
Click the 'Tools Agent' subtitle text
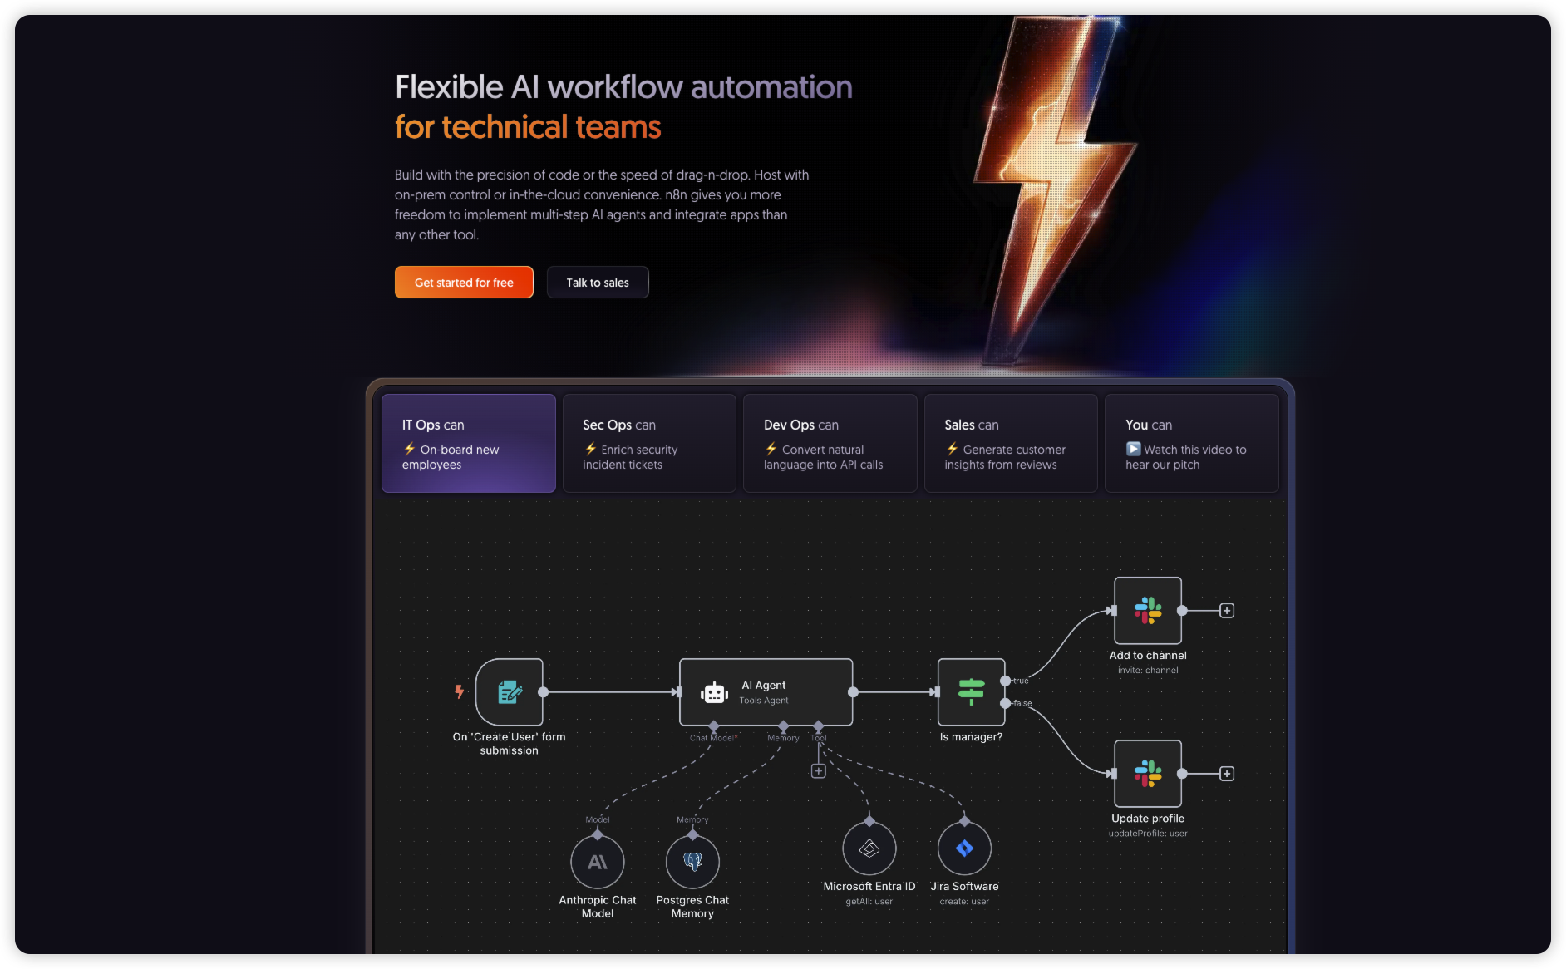[764, 701]
